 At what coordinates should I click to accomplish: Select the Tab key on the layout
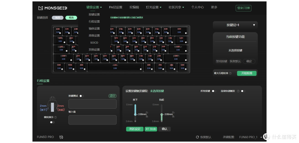[x=60, y=40]
